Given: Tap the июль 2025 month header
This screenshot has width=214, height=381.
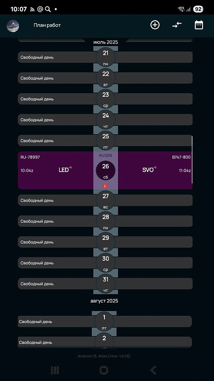Looking at the screenshot, I should pos(106,42).
